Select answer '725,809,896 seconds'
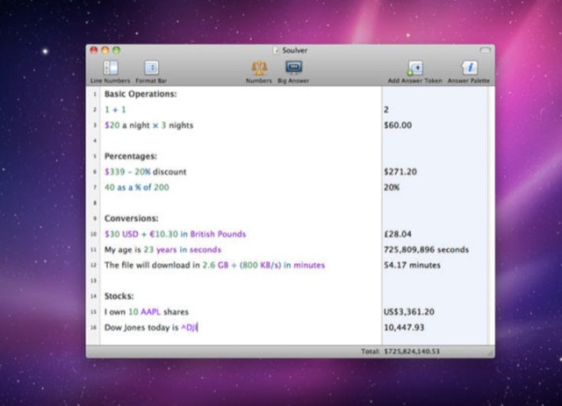This screenshot has width=562, height=406. [x=426, y=250]
